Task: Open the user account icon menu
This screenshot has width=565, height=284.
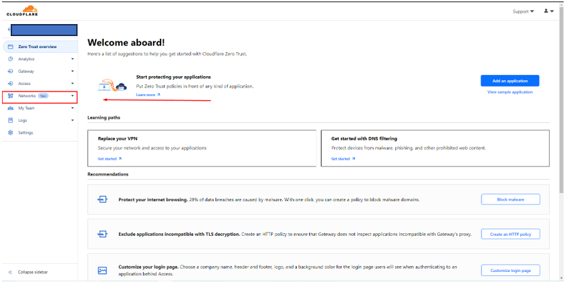Action: [x=549, y=11]
